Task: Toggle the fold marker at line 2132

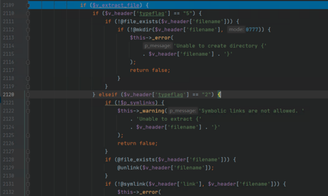Action: [x=28, y=192]
